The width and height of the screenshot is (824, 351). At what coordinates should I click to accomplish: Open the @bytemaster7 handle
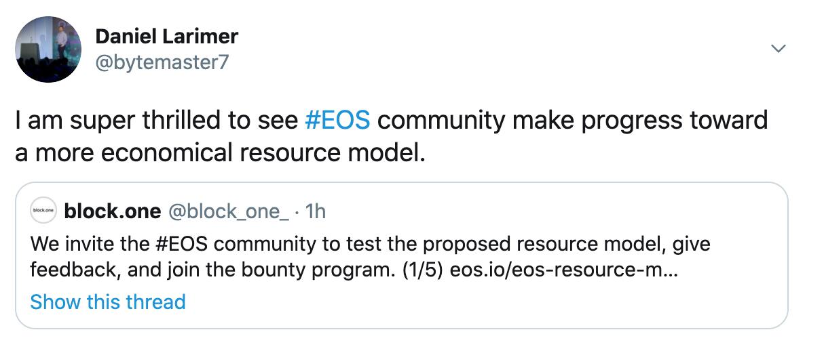[x=162, y=63]
